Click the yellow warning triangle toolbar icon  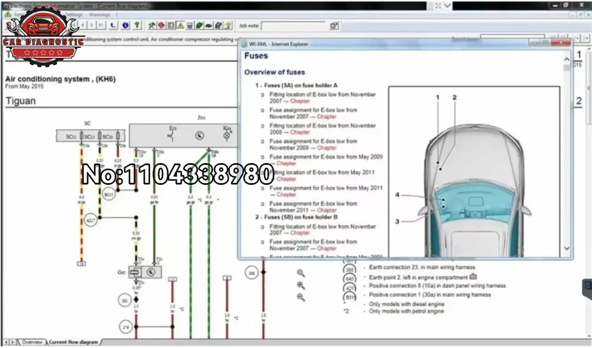pos(180,26)
